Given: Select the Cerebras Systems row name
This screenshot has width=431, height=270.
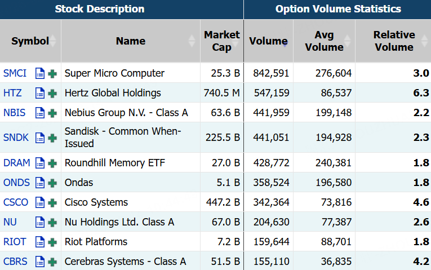Looking at the screenshot, I should 125,262.
